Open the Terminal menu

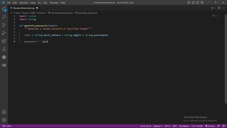pos(54,2)
